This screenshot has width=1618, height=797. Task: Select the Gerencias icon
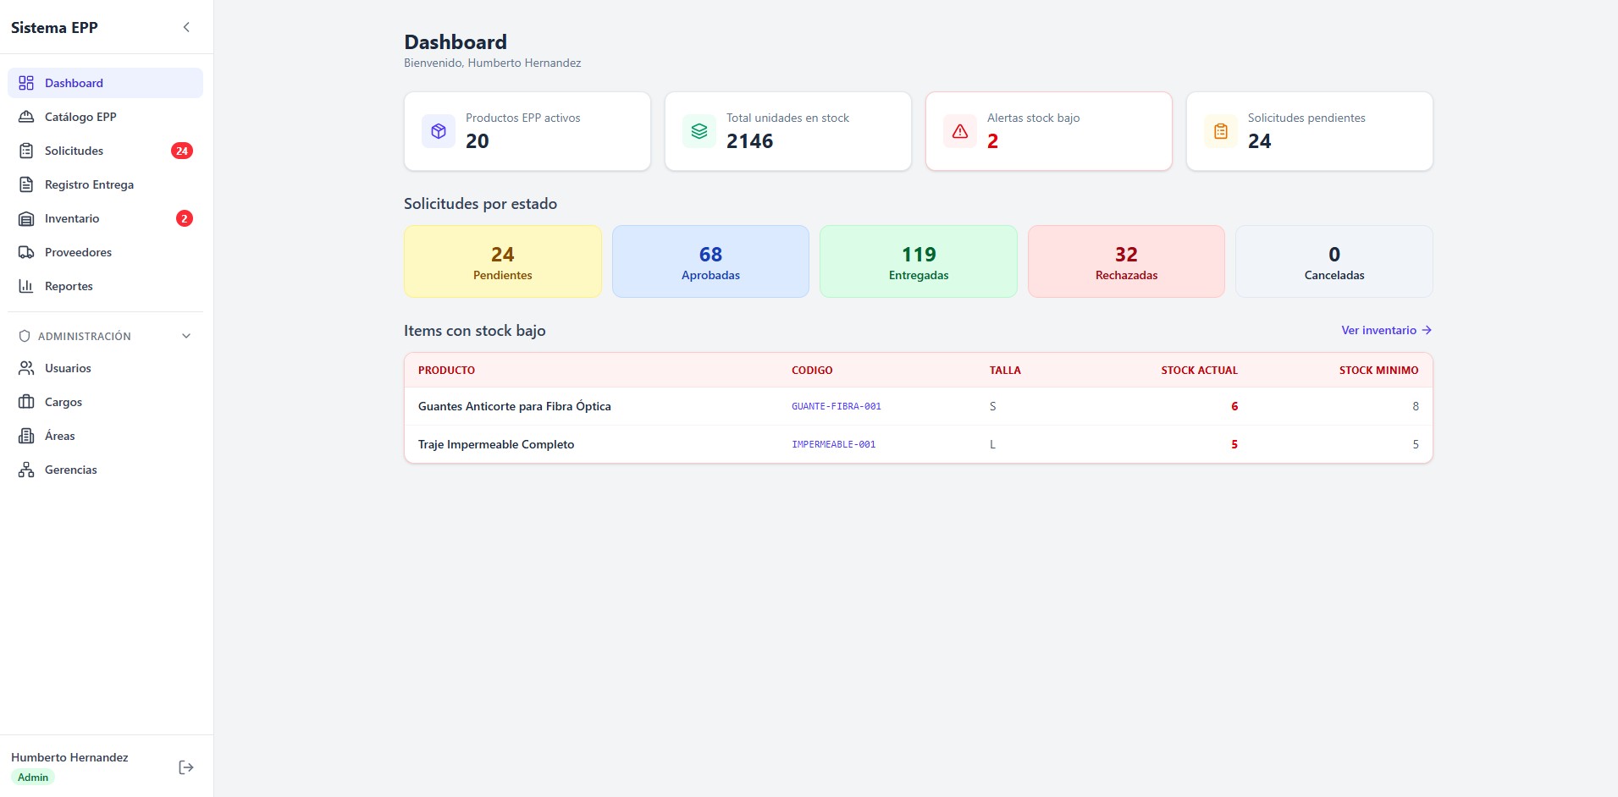[26, 469]
